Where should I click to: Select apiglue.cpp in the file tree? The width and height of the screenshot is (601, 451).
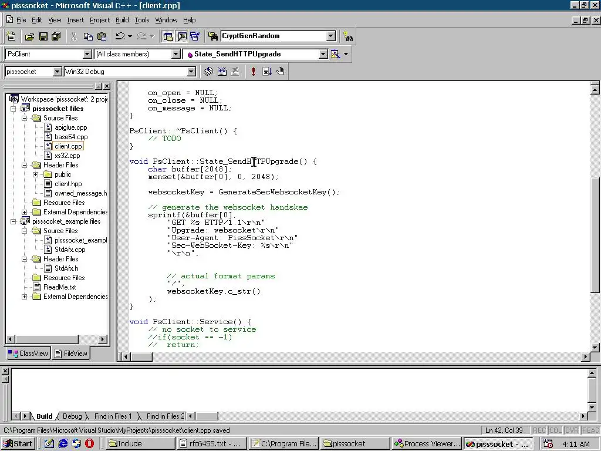70,127
